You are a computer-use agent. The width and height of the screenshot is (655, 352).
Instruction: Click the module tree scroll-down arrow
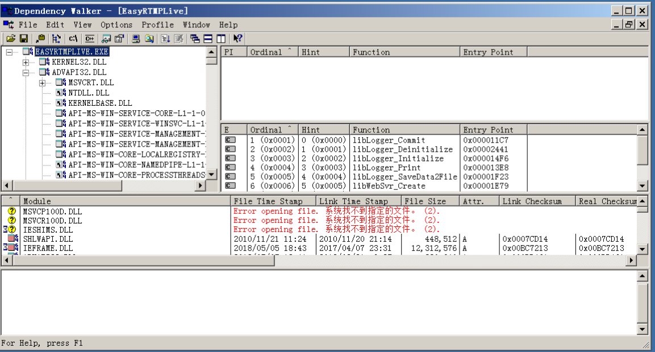(212, 175)
